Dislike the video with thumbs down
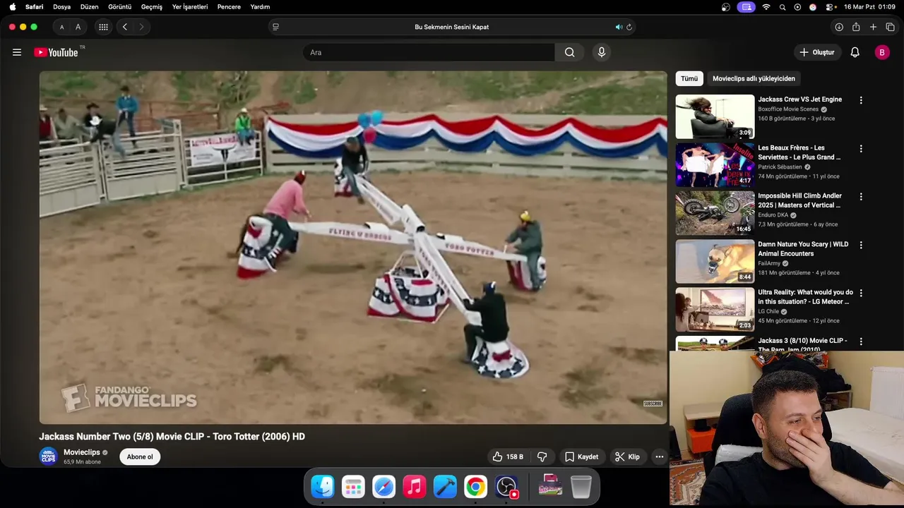 (542, 456)
